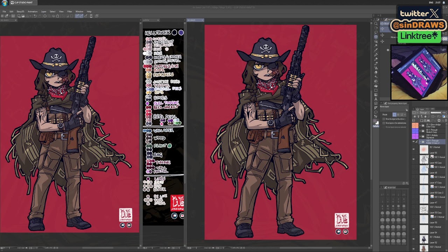448x252 pixels.
Task: Select the Layer 52 thumbnail
Action: (x=424, y=239)
